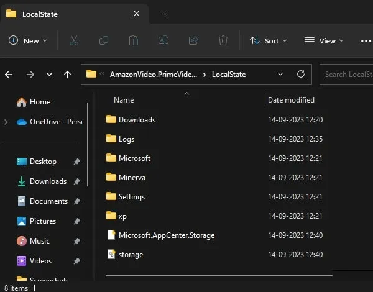Click date 14-09-2023 12:20 for Downloads
The width and height of the screenshot is (373, 292).
[x=295, y=120]
